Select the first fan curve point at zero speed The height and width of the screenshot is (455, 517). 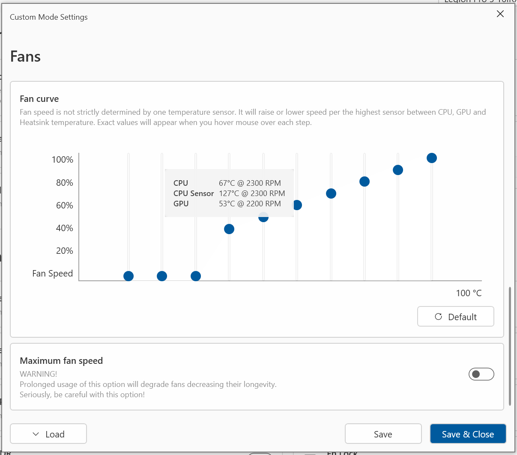coord(129,276)
